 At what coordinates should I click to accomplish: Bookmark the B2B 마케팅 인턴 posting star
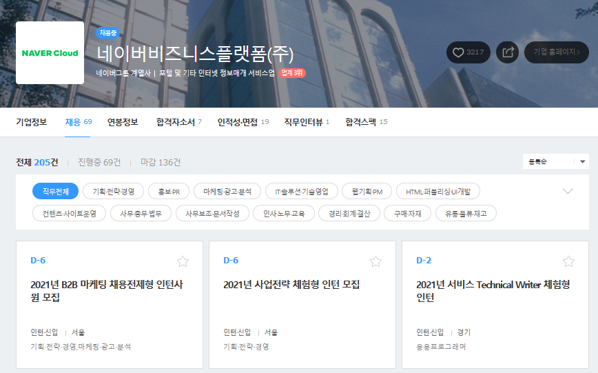point(183,261)
